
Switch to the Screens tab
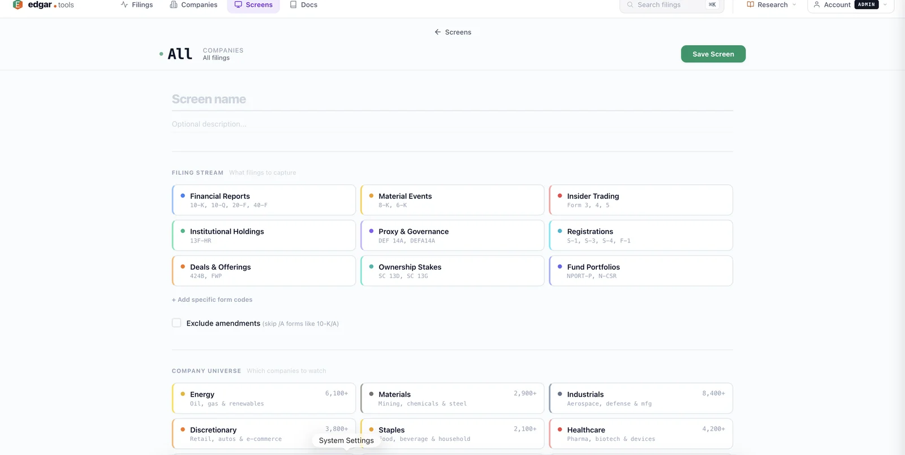[253, 5]
